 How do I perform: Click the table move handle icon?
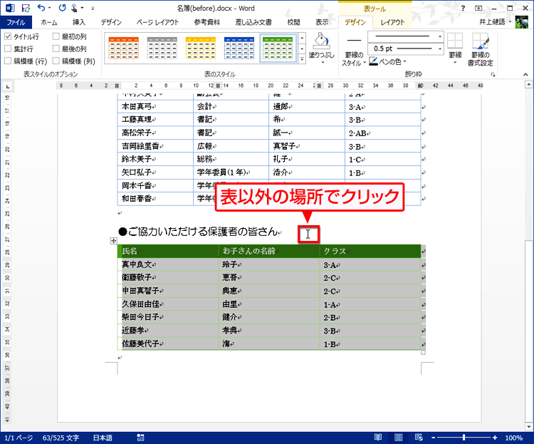(113, 241)
